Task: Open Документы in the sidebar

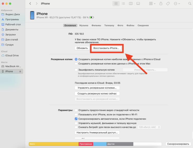Action: (x=10, y=30)
